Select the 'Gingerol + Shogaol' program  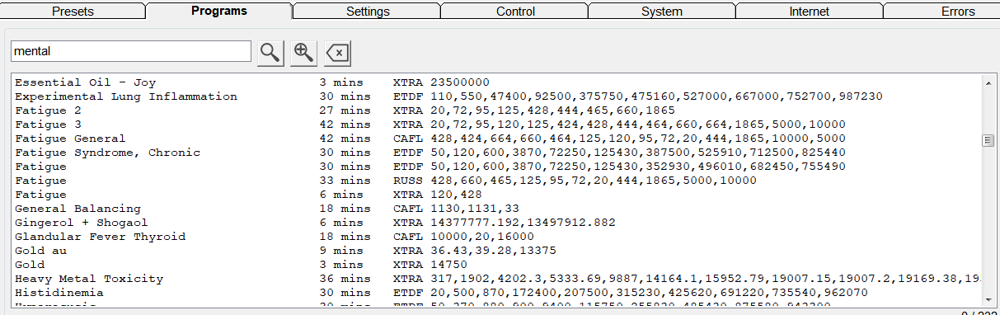tap(497, 223)
